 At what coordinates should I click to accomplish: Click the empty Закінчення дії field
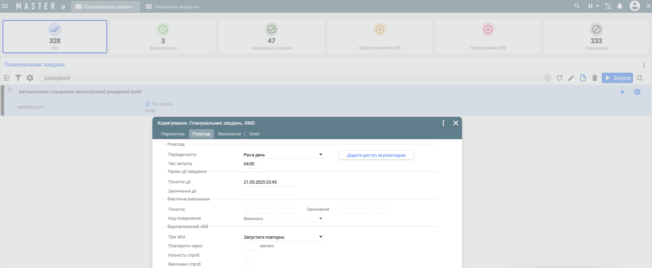(270, 191)
